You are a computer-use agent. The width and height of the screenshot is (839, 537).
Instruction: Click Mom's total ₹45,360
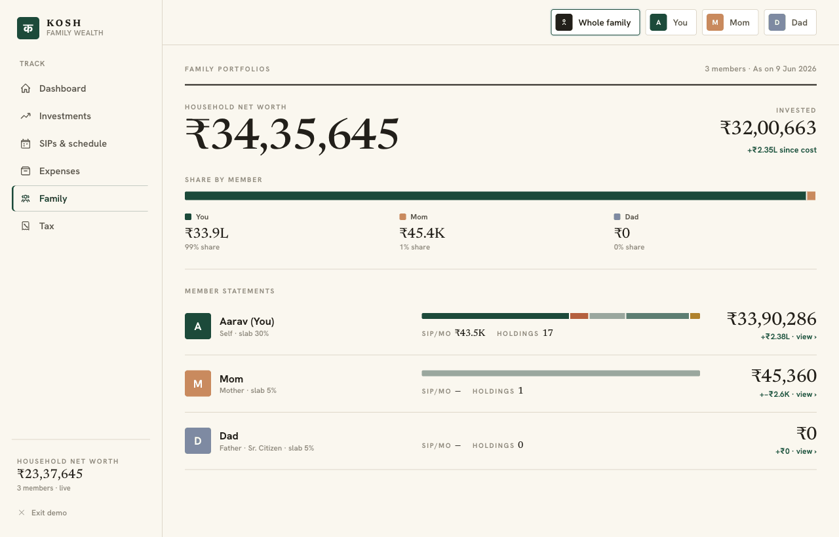click(x=784, y=376)
